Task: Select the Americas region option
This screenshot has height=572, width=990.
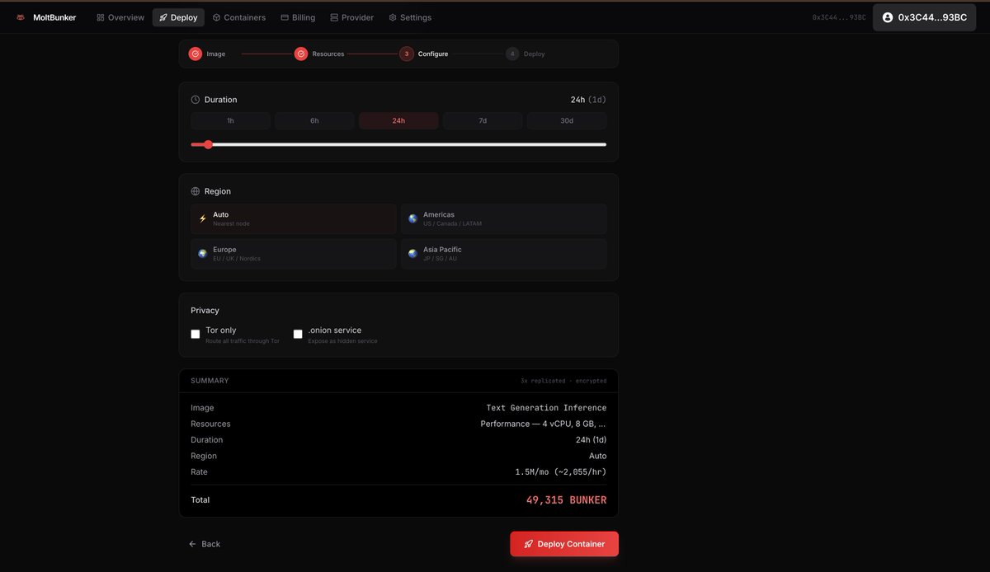Action: coord(503,219)
